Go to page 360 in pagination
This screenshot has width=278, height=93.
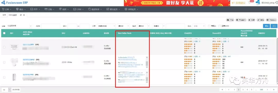pos(261,90)
